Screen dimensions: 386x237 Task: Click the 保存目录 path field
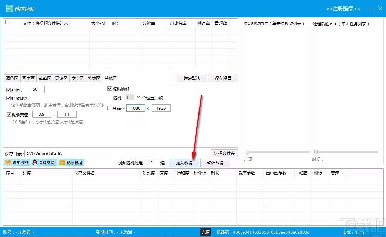point(116,153)
